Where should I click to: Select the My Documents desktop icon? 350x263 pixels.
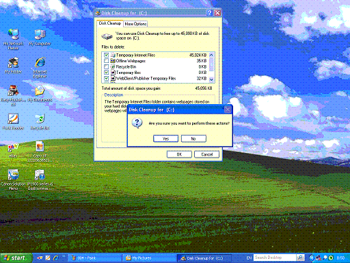(40, 94)
